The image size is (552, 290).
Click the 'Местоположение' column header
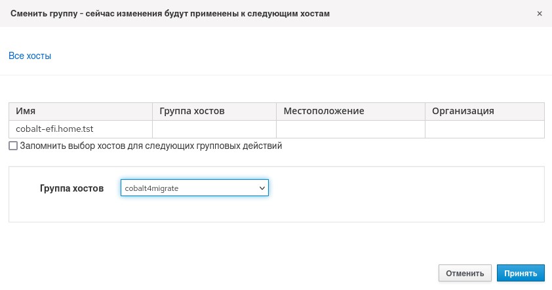click(x=323, y=111)
